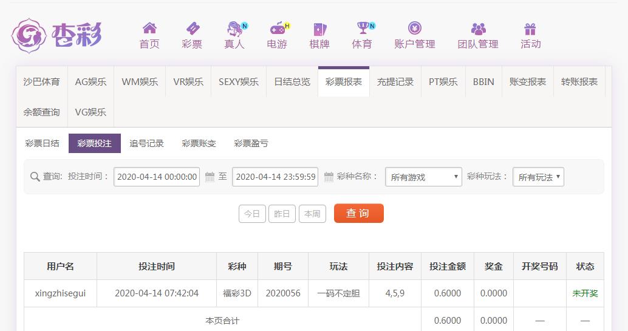This screenshot has width=628, height=331.
Task: Open the 体育 trophy icon
Action: [363, 29]
